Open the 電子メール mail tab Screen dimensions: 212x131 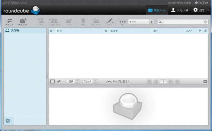pyautogui.click(x=157, y=10)
